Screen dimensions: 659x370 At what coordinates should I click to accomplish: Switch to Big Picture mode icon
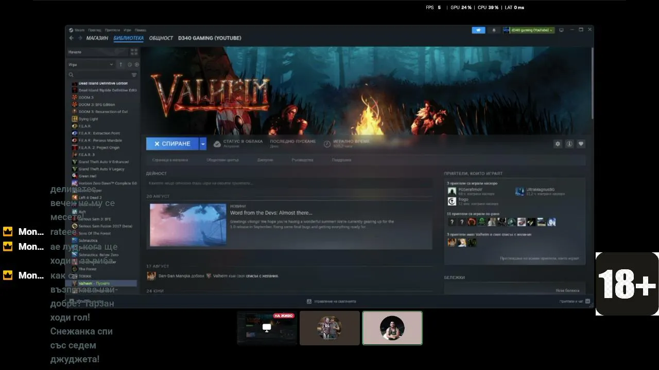(x=561, y=30)
